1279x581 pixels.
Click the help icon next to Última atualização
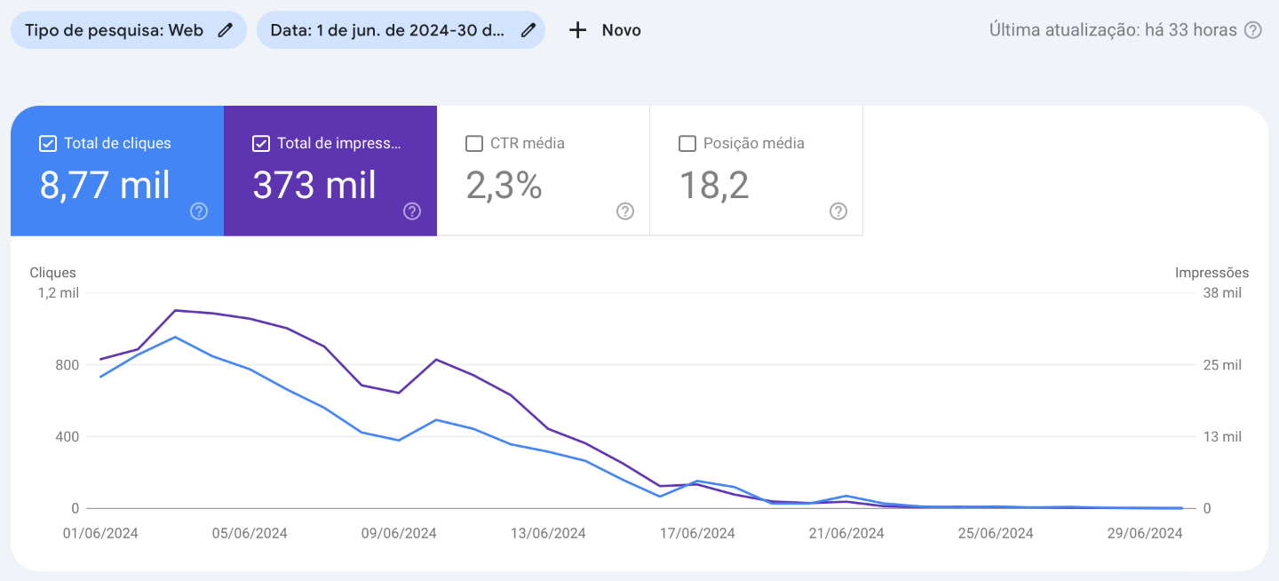1251,29
